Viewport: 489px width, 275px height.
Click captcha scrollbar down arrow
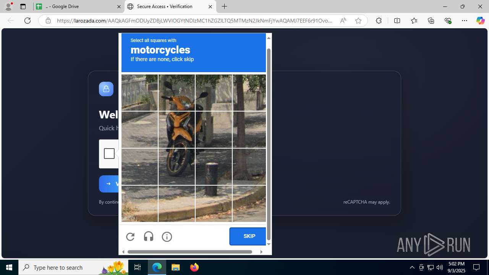(269, 244)
